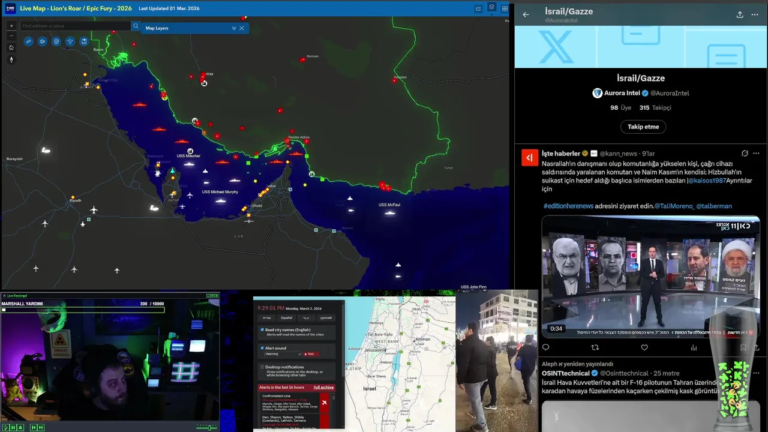Click the Test alert sound button

[310, 354]
